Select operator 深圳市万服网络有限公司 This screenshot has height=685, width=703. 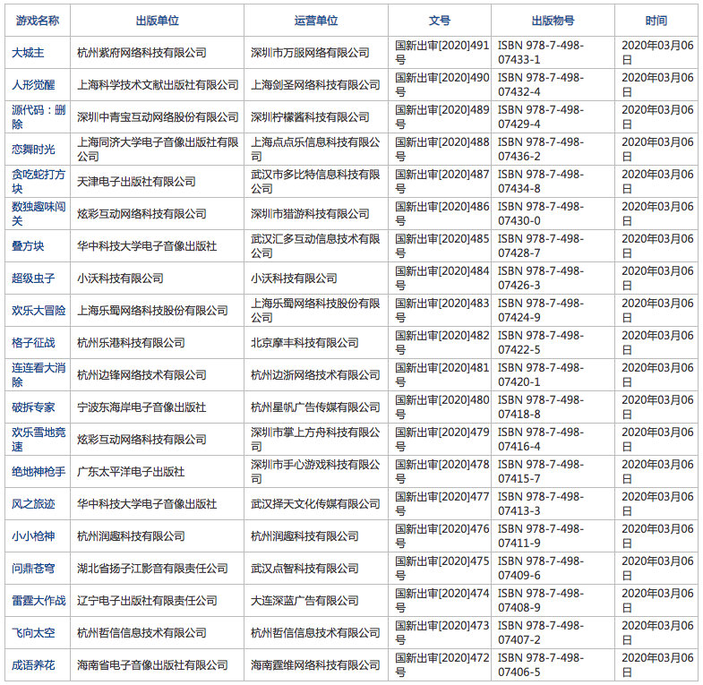point(310,53)
